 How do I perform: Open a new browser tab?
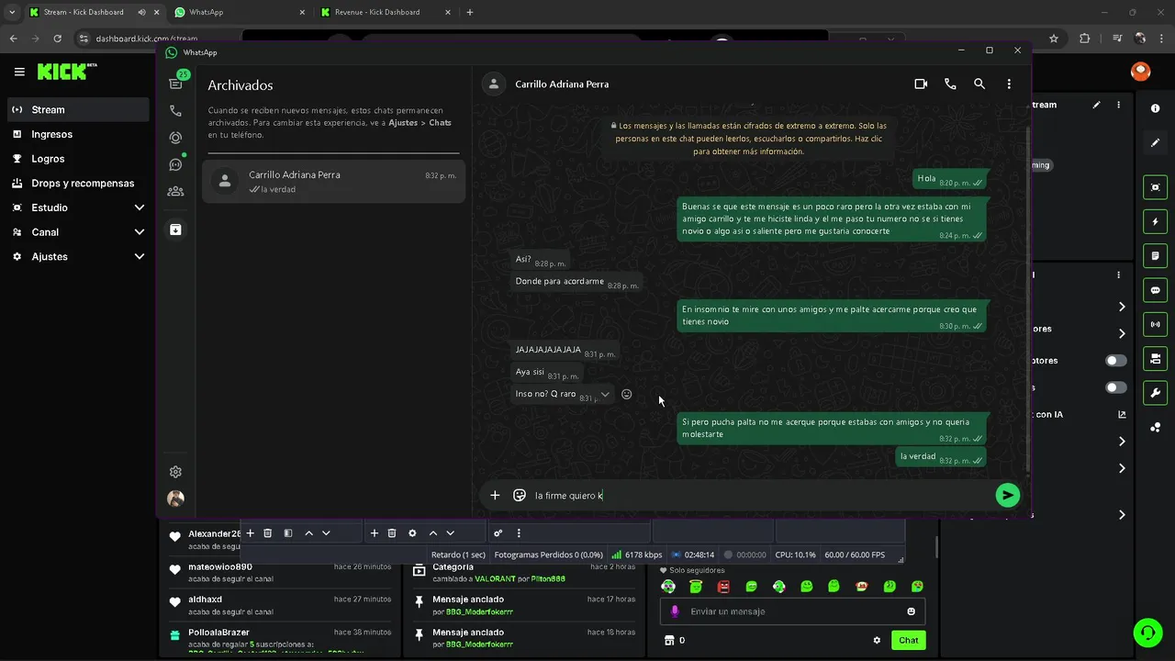(470, 12)
